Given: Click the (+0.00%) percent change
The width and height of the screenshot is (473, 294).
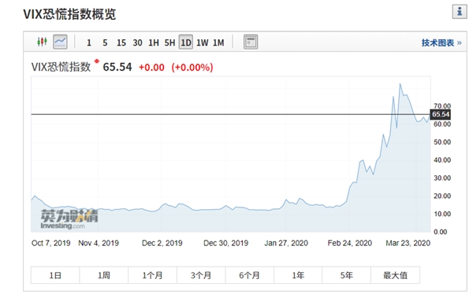Looking at the screenshot, I should click(192, 67).
